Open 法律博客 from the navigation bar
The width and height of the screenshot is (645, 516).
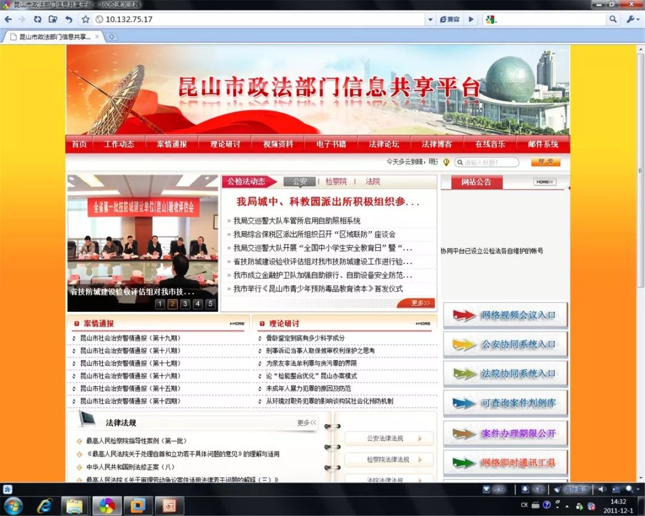(437, 144)
